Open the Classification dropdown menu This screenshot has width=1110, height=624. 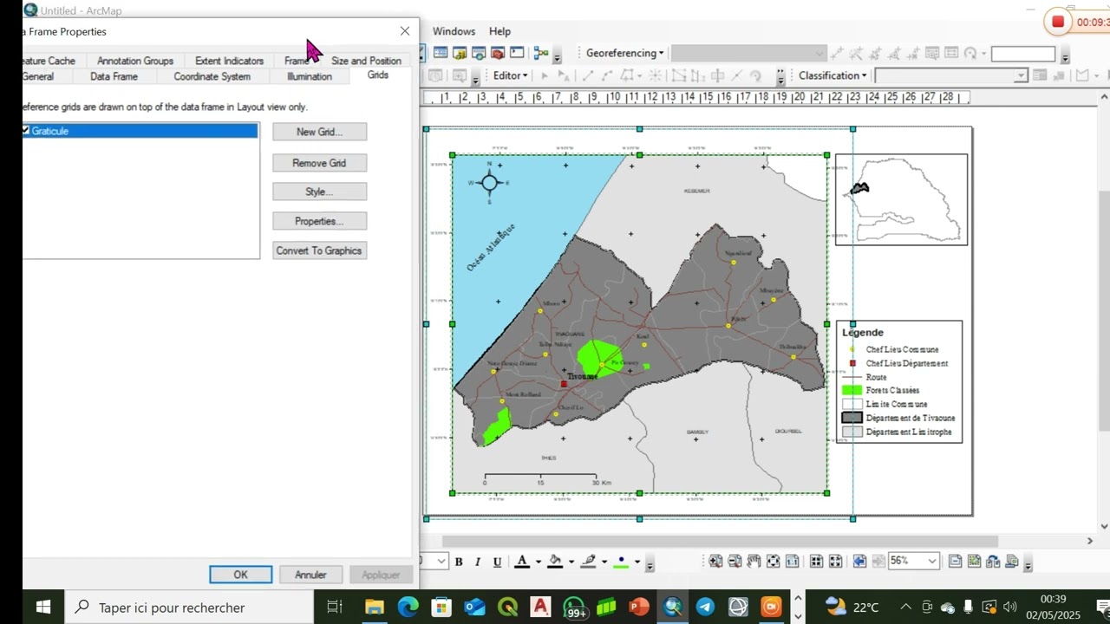832,75
